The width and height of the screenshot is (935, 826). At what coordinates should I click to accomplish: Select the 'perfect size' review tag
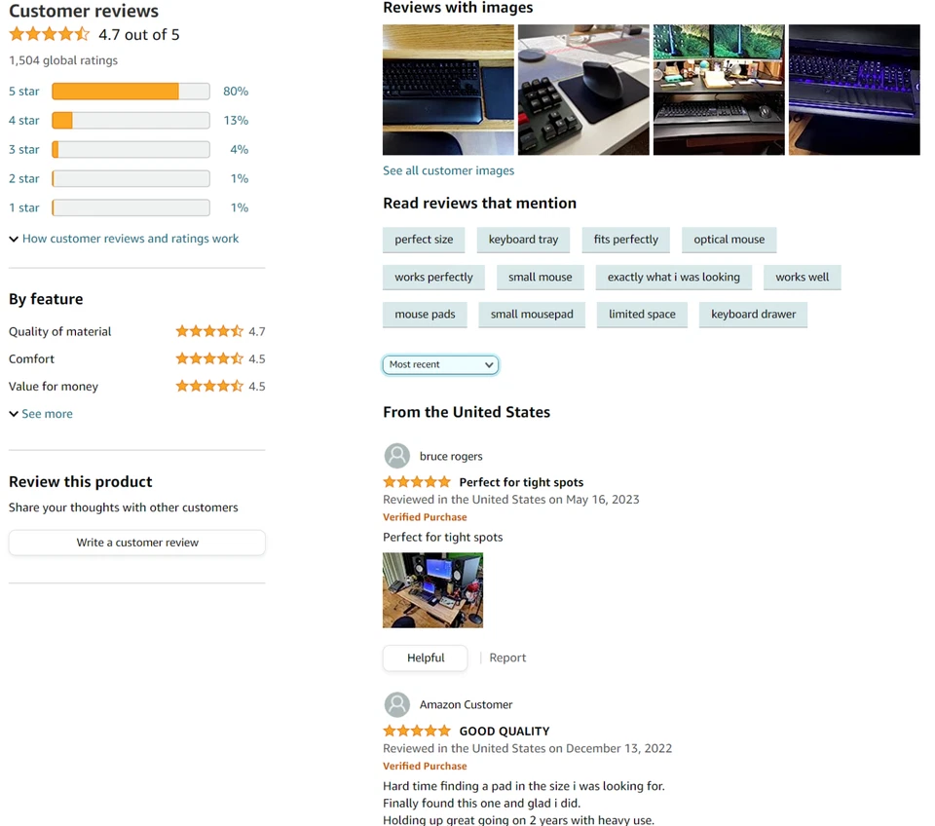click(424, 240)
